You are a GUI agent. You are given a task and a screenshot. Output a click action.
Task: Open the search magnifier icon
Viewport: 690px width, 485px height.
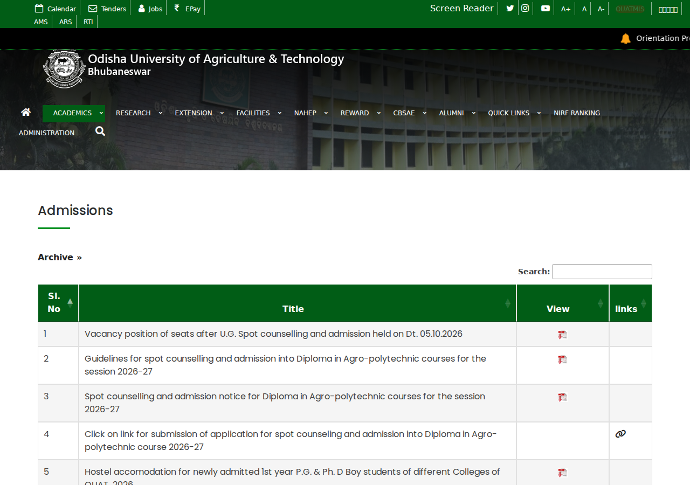click(x=100, y=131)
